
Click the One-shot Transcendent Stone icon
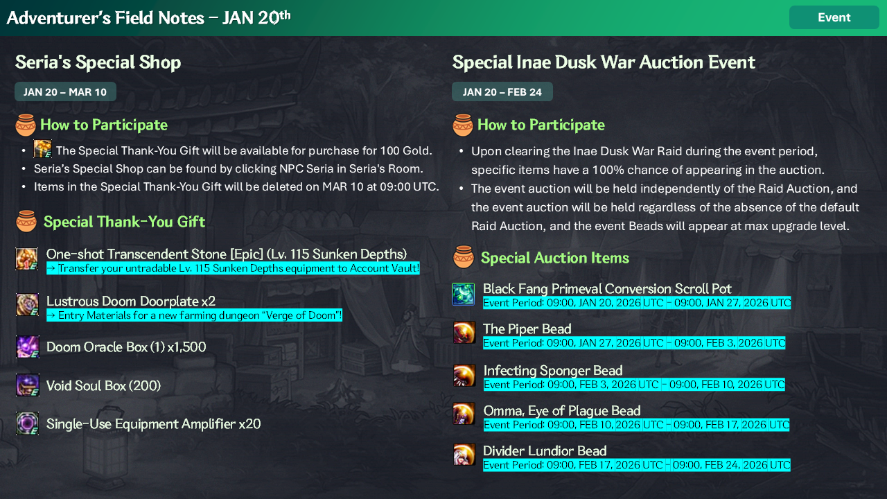(27, 259)
